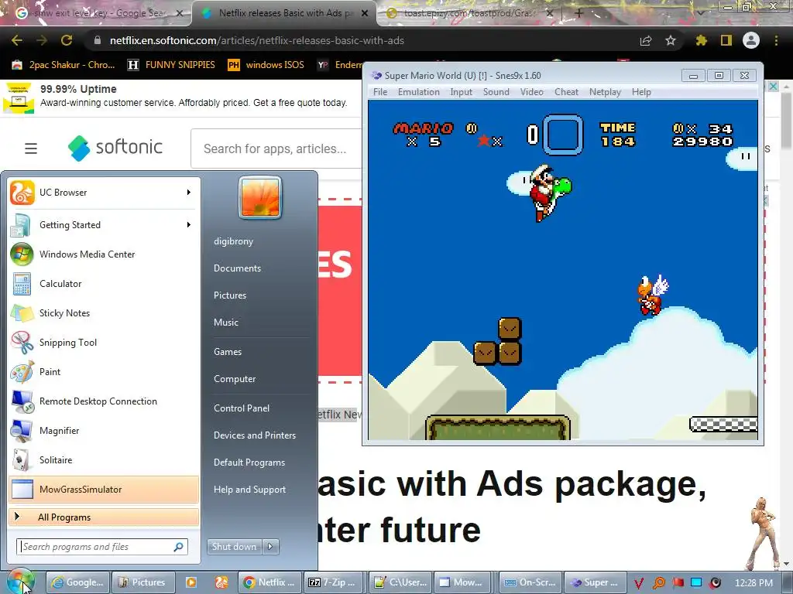Image resolution: width=793 pixels, height=594 pixels.
Task: Open Snes9x Sound menu
Action: pyautogui.click(x=496, y=92)
